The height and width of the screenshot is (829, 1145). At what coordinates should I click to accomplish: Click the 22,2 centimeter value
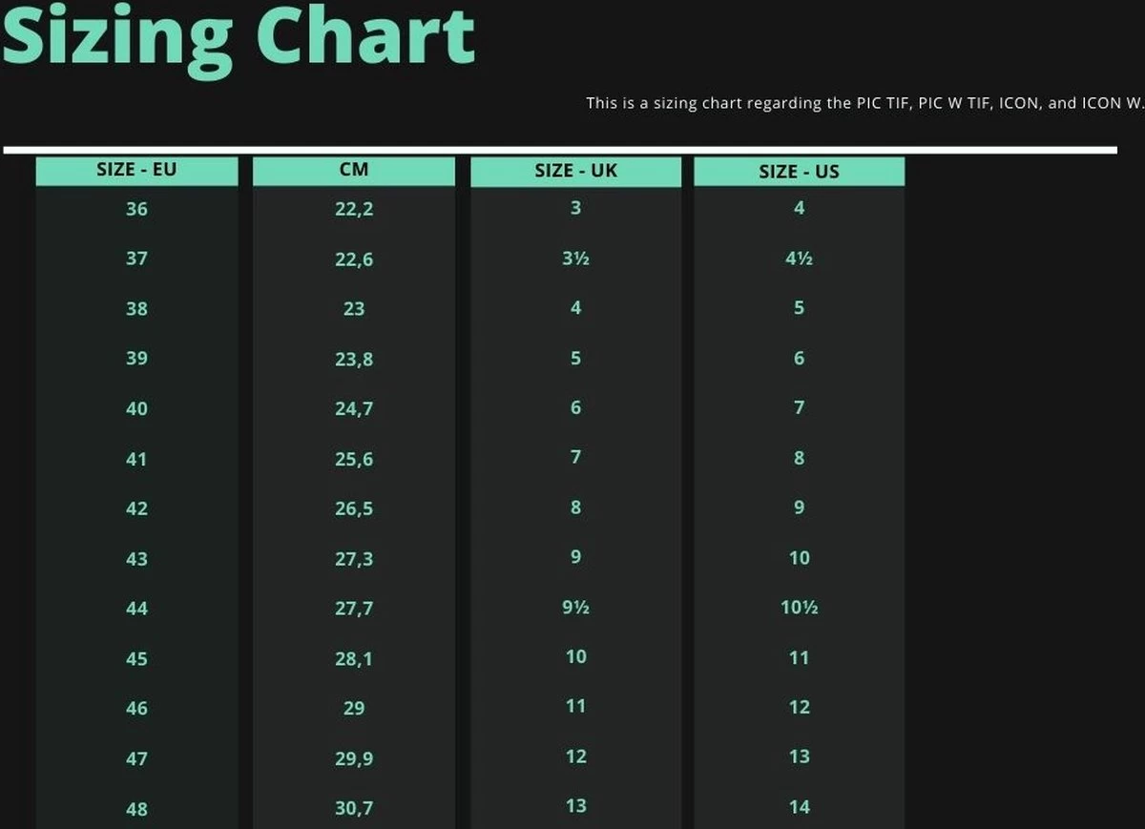pos(353,209)
